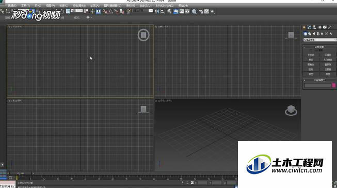Image resolution: width=337 pixels, height=188 pixels.
Task: Collapse the Name and Color rollout
Action: coord(319,80)
